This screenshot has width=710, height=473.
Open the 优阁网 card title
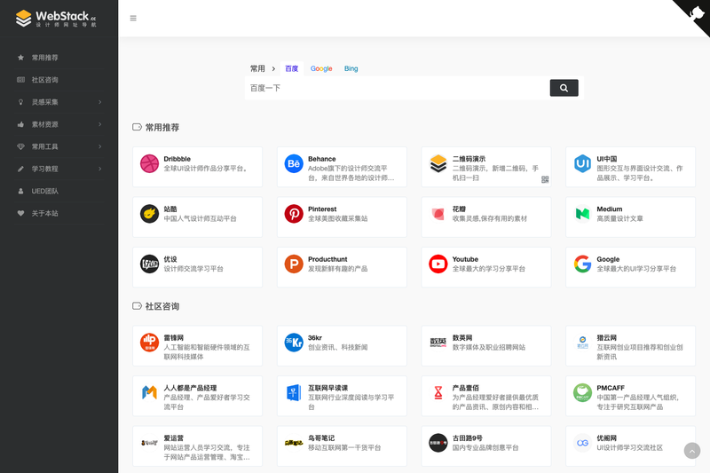(607, 438)
